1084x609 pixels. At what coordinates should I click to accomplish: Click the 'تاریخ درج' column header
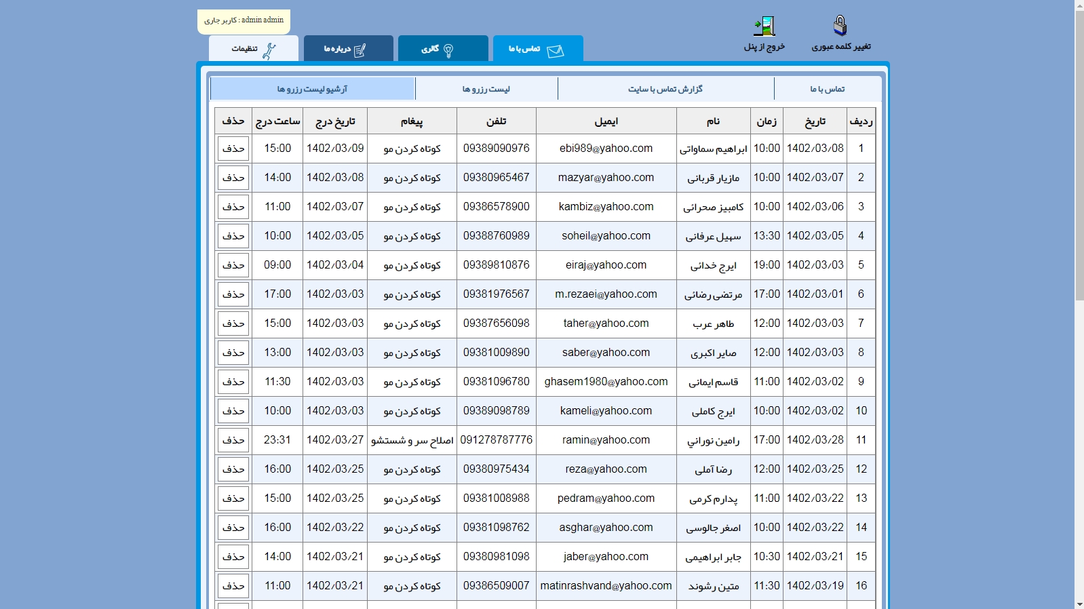pos(335,121)
